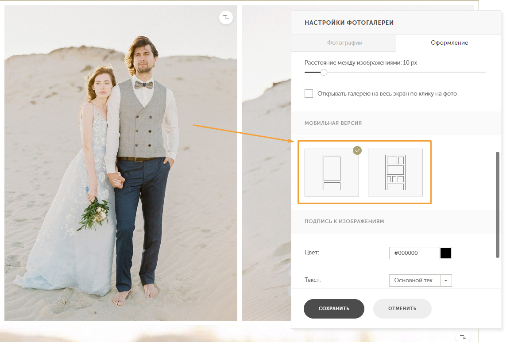Enable opening gallery fullscreen on photo click
This screenshot has height=342, width=518.
309,94
